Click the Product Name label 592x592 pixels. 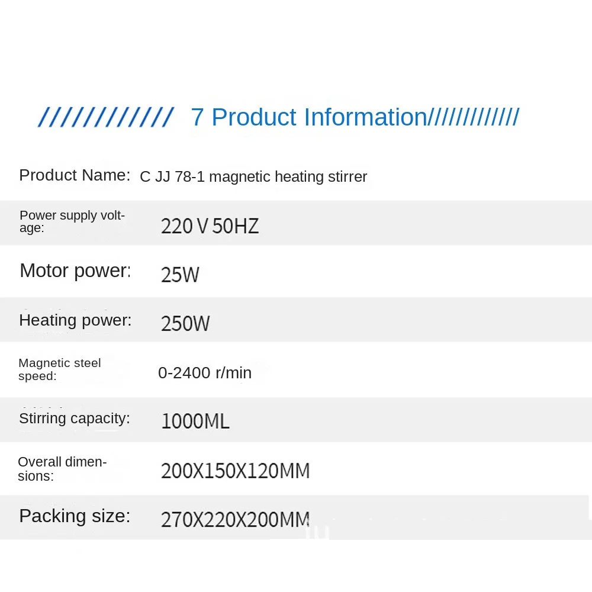coord(75,175)
